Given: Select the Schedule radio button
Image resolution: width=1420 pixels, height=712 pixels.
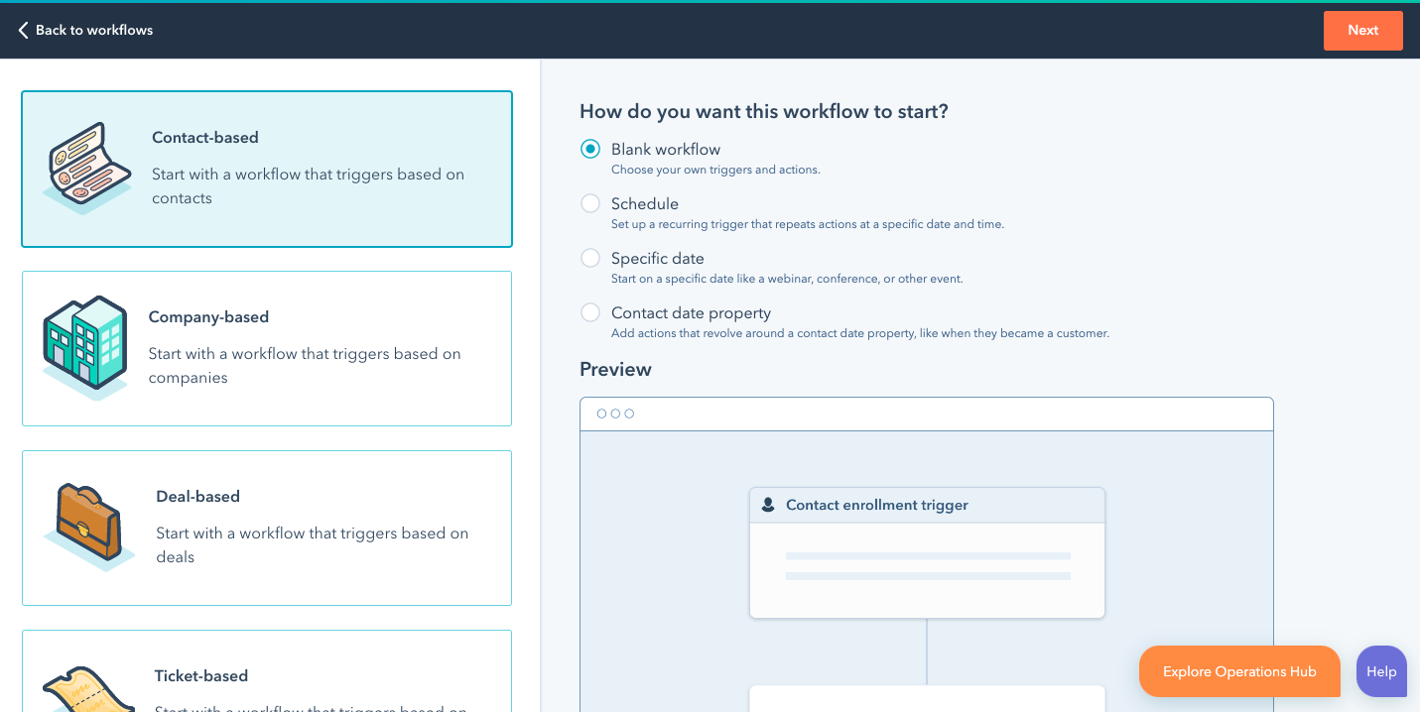Looking at the screenshot, I should pos(590,203).
